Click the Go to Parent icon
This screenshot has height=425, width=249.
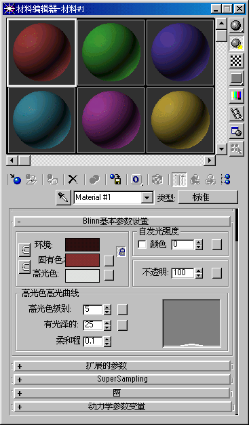pos(195,180)
